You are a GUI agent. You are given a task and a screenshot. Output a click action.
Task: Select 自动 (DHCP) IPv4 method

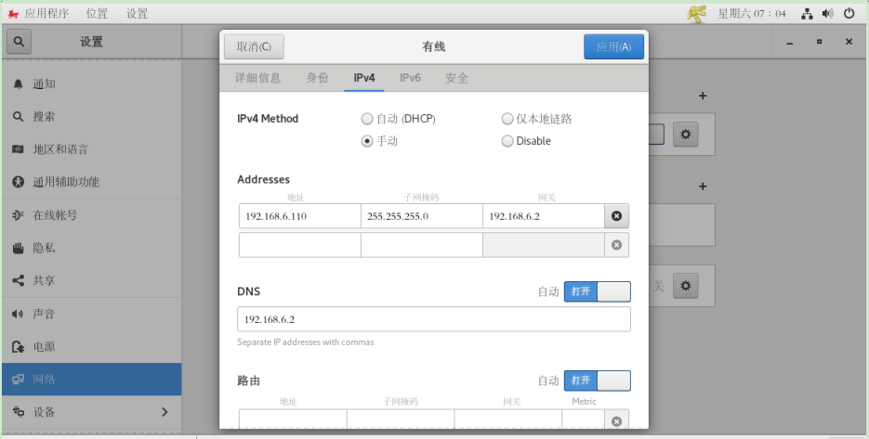pyautogui.click(x=367, y=119)
